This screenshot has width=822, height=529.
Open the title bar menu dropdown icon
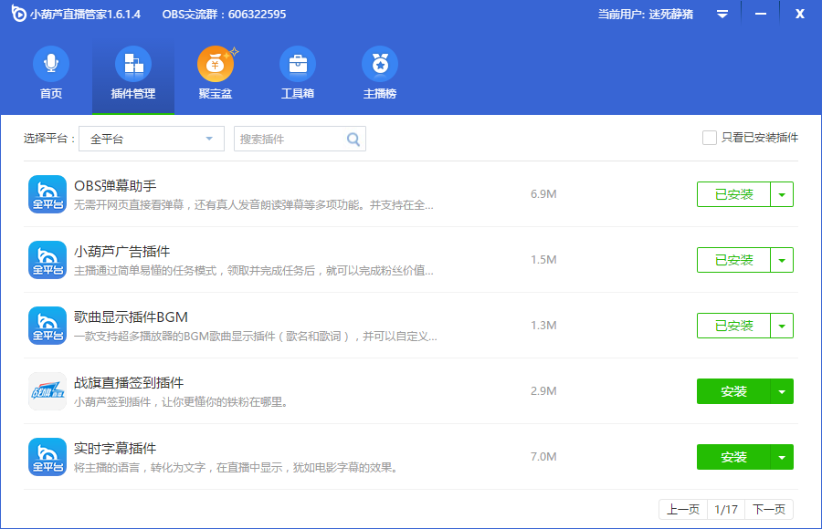(x=722, y=15)
